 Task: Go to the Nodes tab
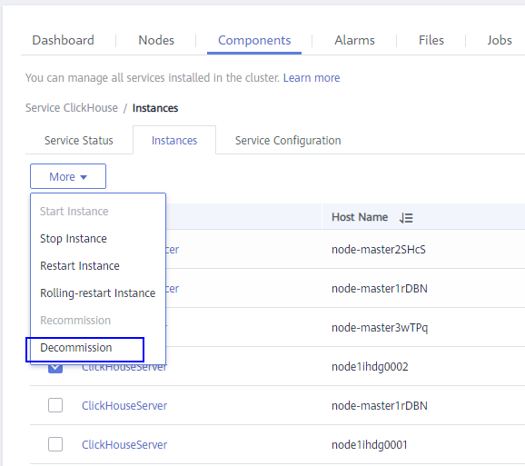point(156,40)
